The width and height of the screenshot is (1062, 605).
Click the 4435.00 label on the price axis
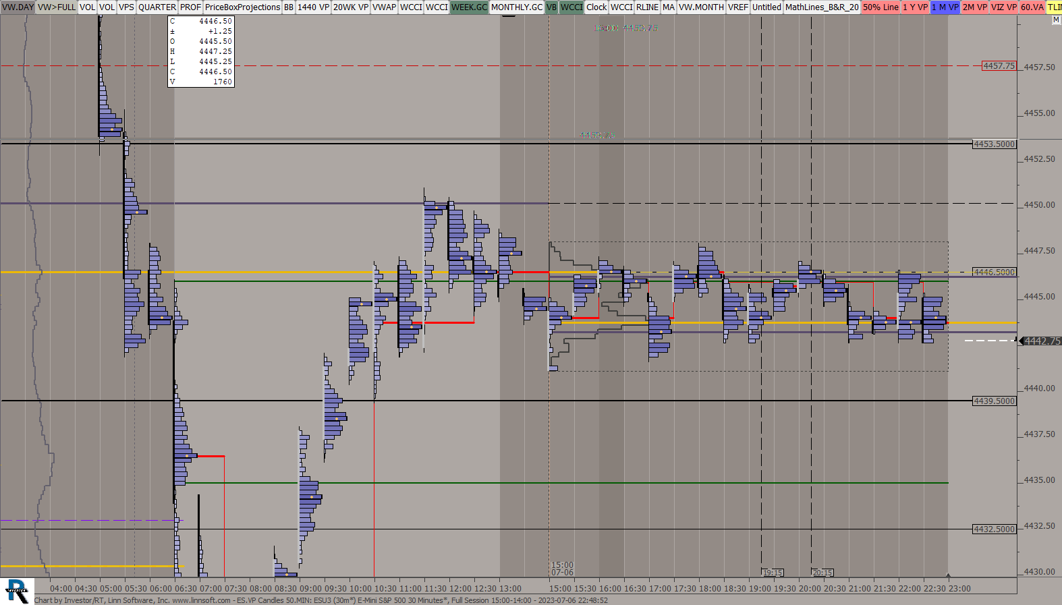coord(1040,480)
